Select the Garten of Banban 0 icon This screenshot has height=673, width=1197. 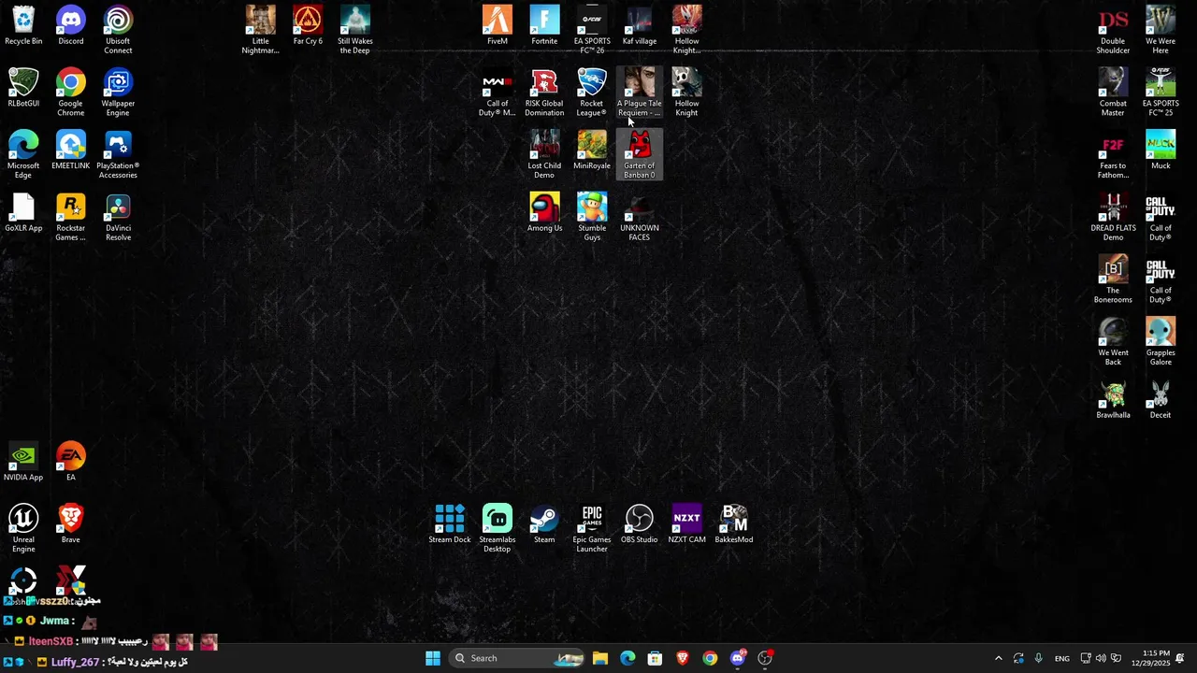click(640, 155)
